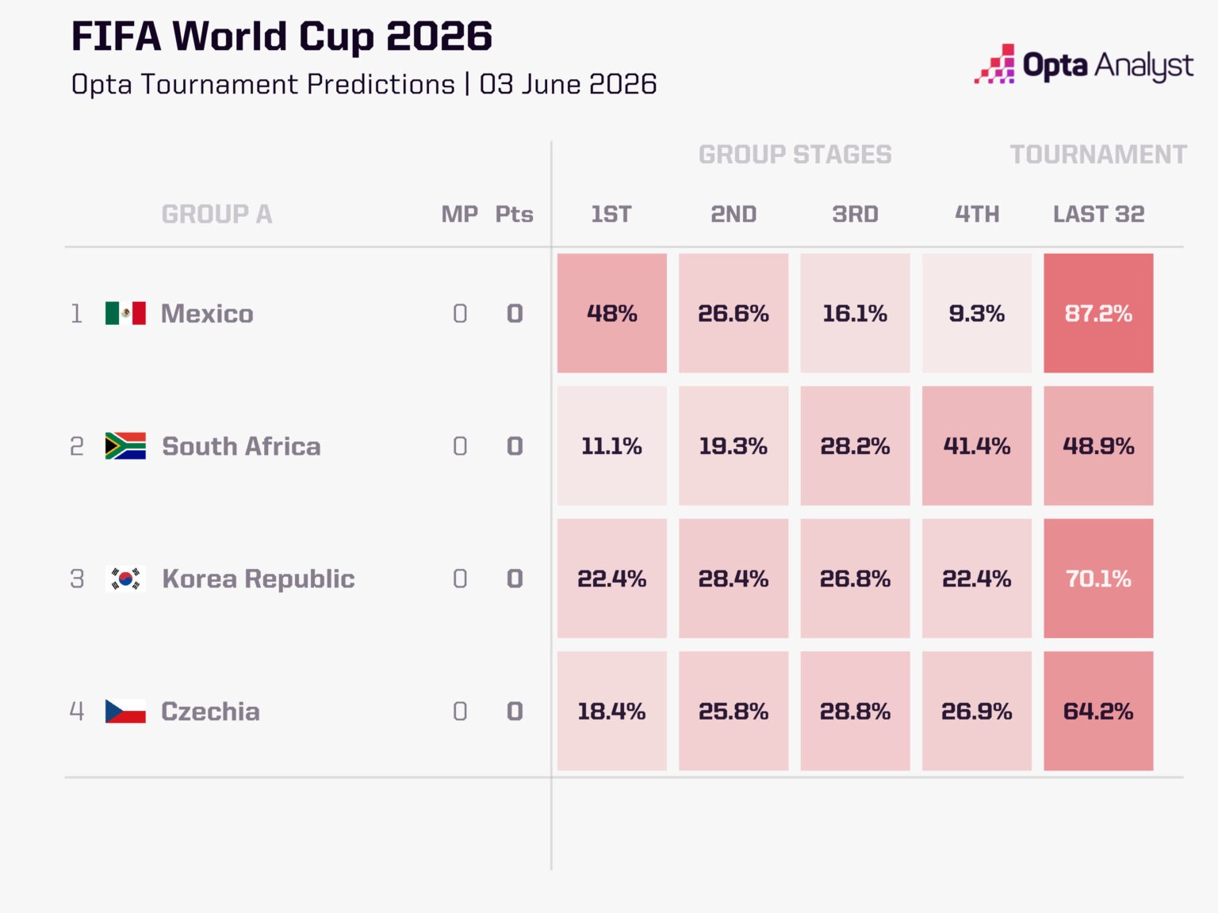Image resolution: width=1218 pixels, height=913 pixels.
Task: Click the Opta Analyst wordmark text
Action: (1108, 66)
